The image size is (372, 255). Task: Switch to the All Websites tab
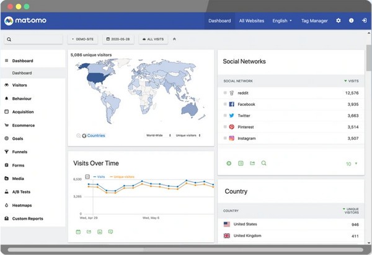(251, 20)
